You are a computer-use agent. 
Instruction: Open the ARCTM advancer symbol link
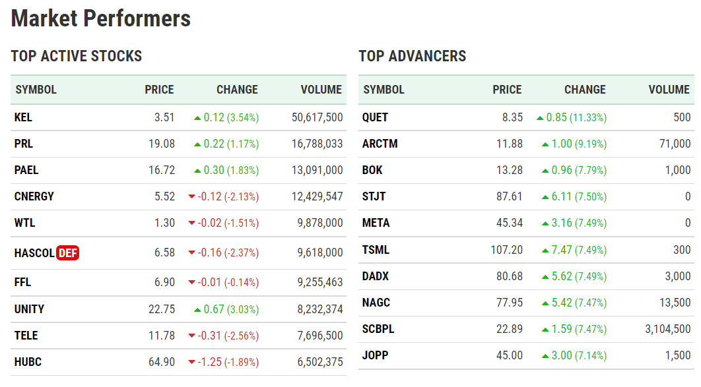click(x=380, y=144)
